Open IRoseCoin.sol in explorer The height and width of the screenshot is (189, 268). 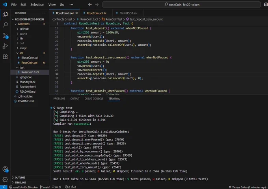tap(30, 58)
